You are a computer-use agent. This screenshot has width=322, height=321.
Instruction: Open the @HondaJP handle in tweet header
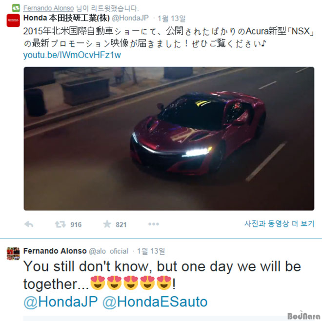pos(130,18)
